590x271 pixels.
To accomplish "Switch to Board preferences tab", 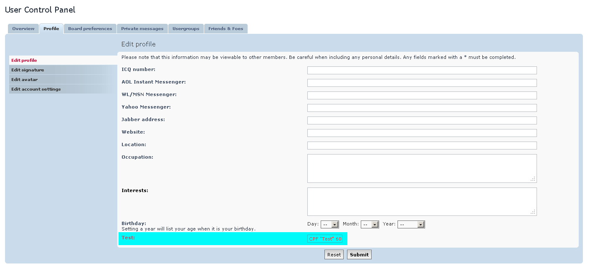I will tap(90, 29).
